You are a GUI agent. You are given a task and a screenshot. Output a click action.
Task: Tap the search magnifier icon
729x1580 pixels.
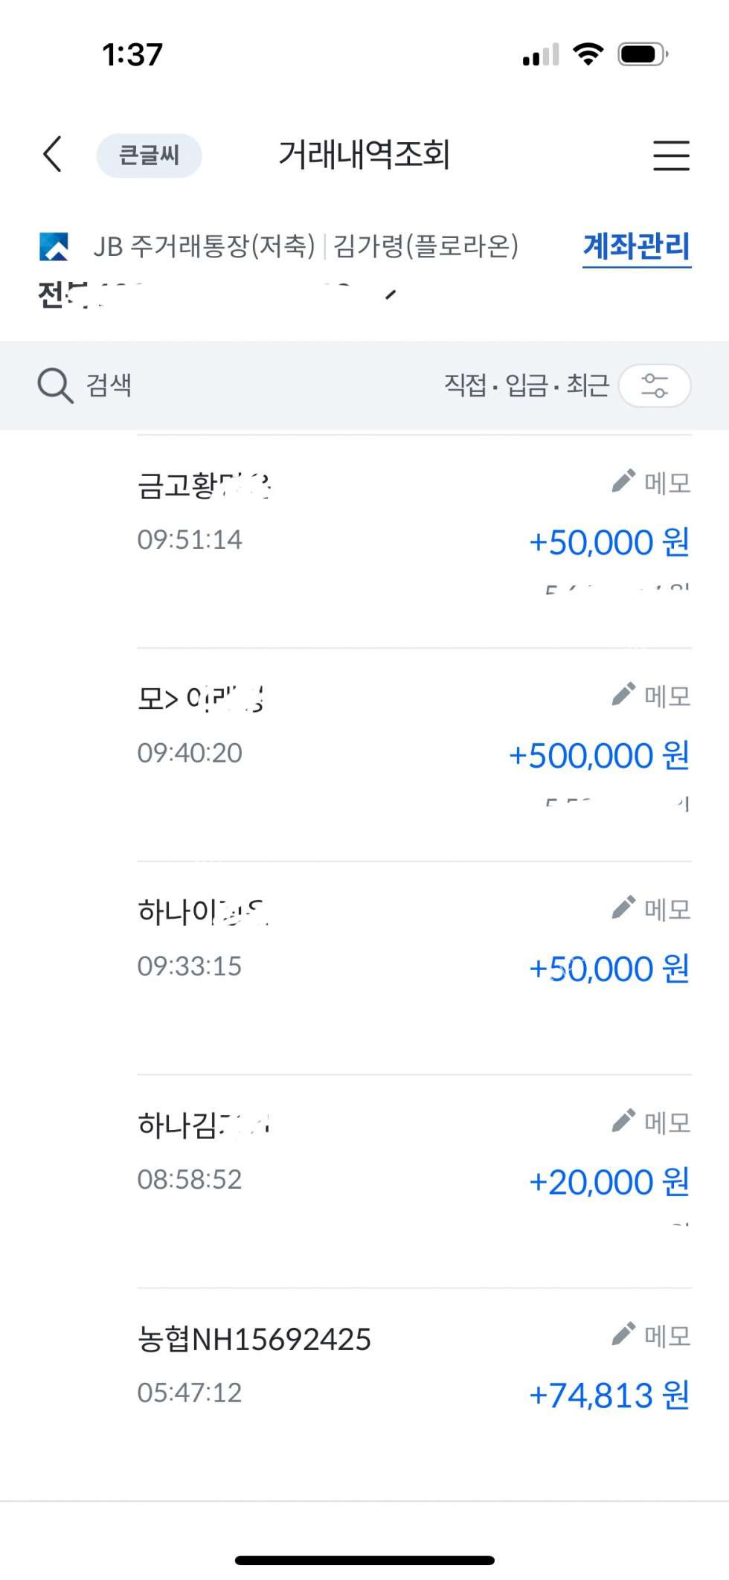(55, 385)
